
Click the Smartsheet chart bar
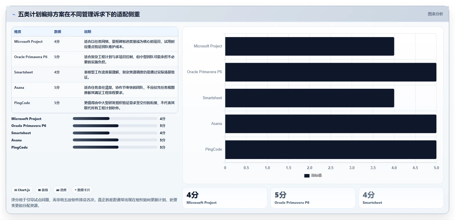point(310,98)
